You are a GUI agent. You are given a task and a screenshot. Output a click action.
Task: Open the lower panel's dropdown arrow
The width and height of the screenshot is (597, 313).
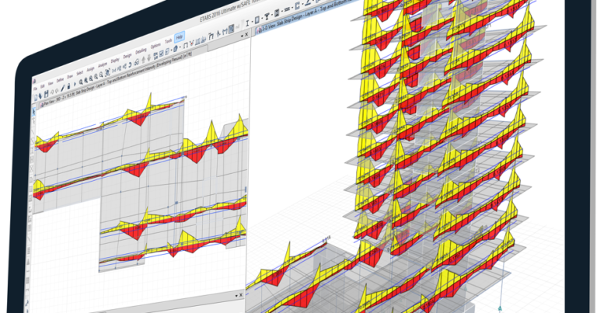point(236,296)
